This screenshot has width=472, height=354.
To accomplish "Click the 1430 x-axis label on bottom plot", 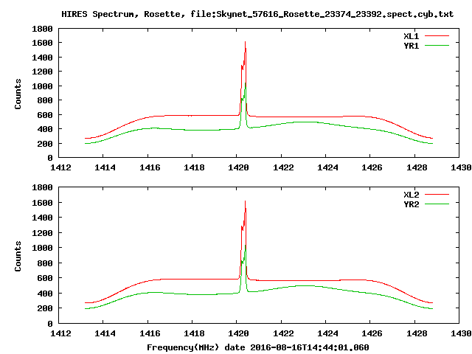I will click(461, 333).
